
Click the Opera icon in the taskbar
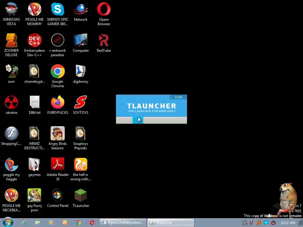coord(92,223)
